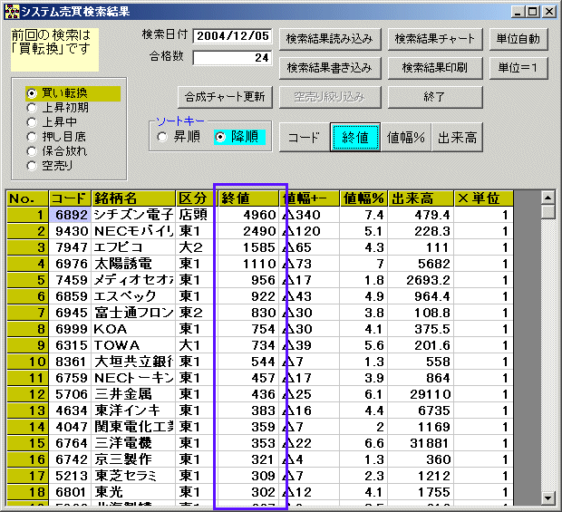Select the 太陽誘電 name cell

133,264
